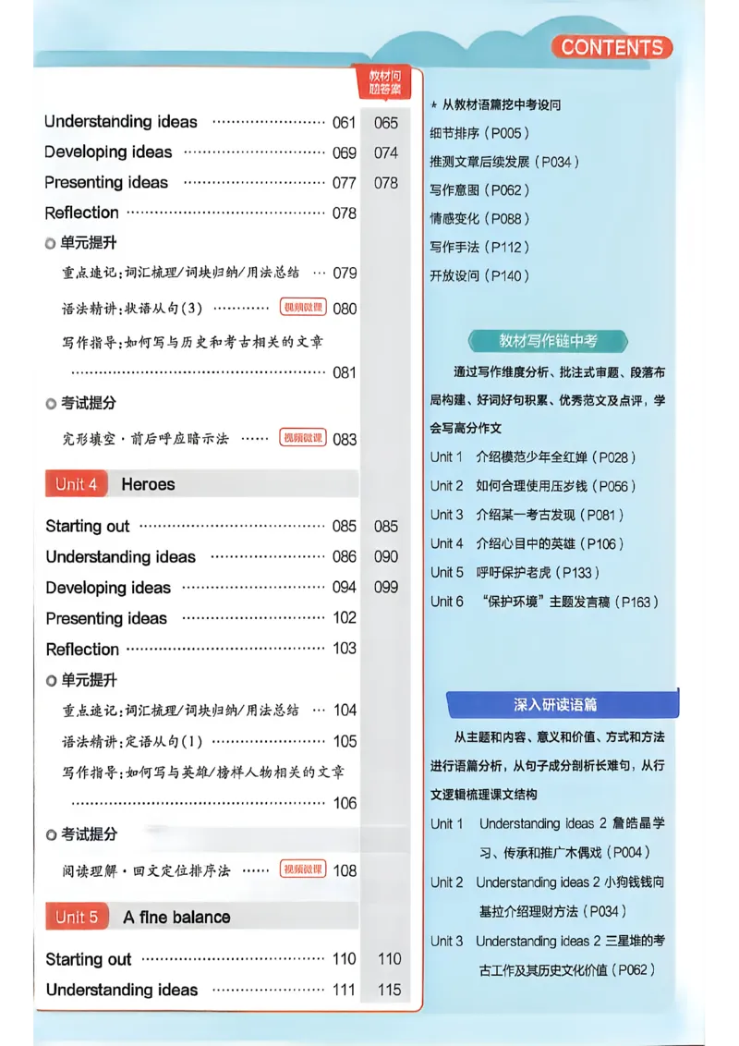Select the red Unit 5 label
This screenshot has height=1046, width=739.
pyautogui.click(x=76, y=917)
